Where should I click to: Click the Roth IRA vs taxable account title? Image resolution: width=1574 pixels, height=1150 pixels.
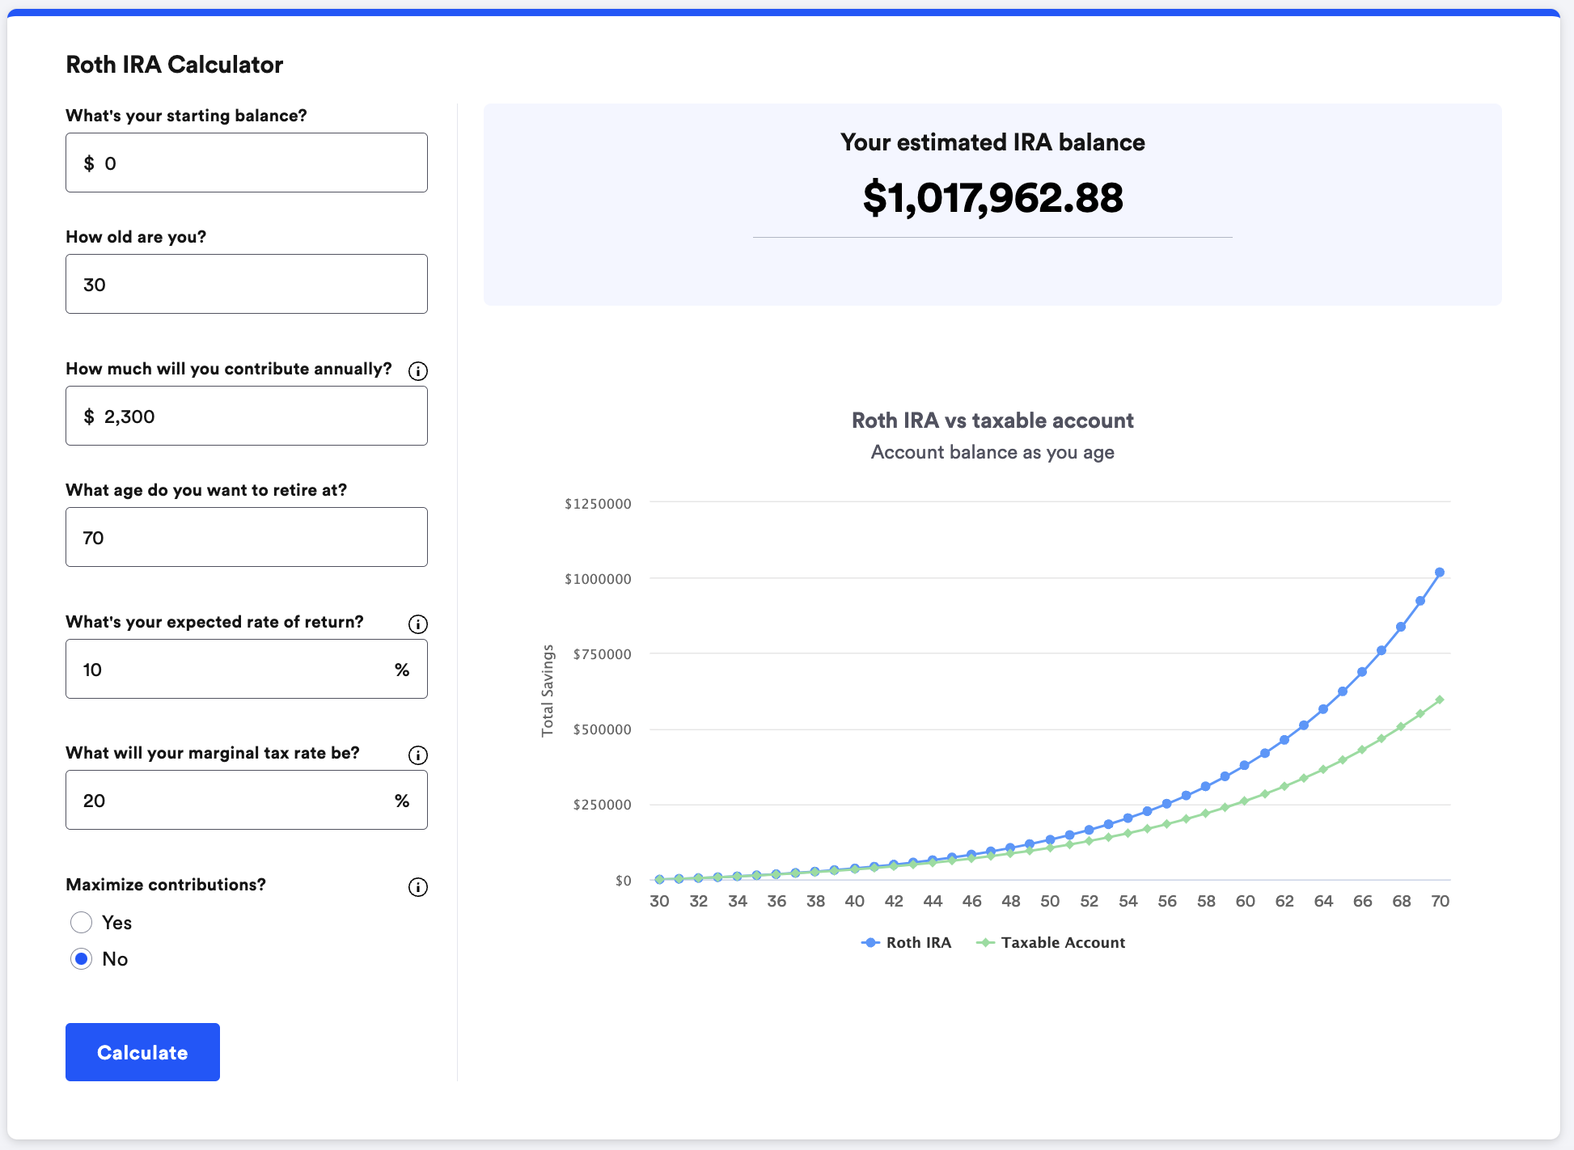point(992,421)
